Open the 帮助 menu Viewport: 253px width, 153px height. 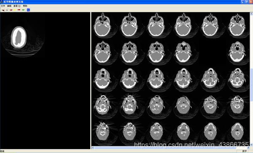pos(25,6)
